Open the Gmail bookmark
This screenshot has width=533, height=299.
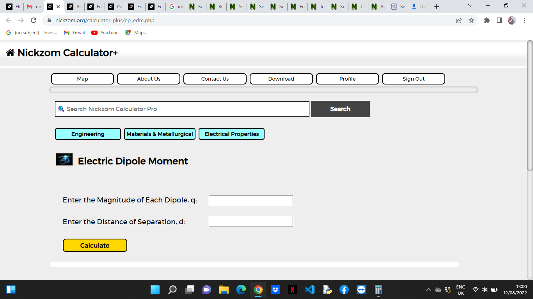pos(75,33)
